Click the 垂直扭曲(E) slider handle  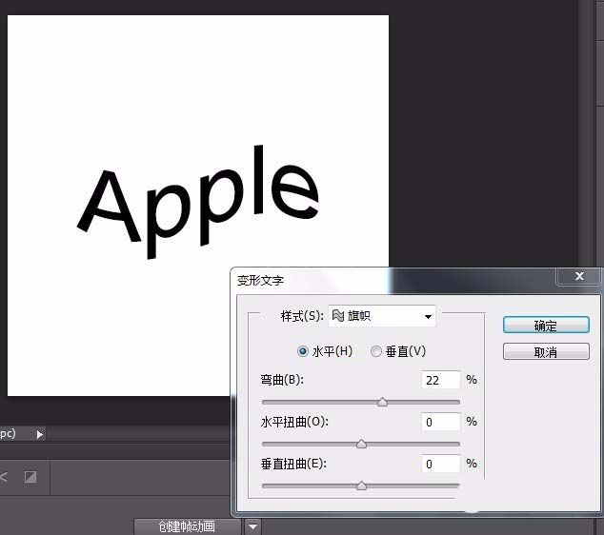tap(361, 485)
